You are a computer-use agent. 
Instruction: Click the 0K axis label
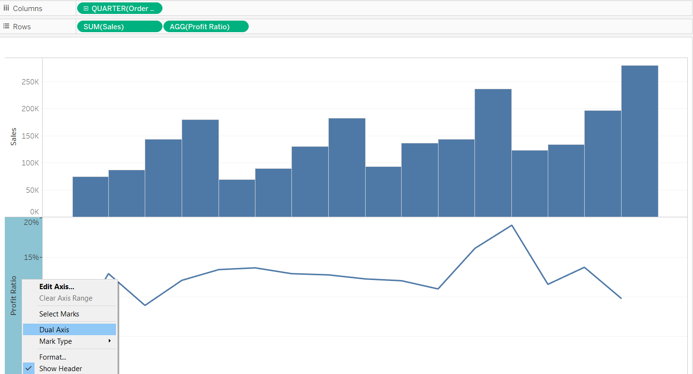coord(35,211)
